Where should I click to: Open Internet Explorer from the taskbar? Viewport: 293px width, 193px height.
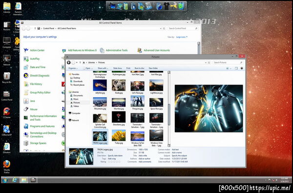[x=15, y=180]
